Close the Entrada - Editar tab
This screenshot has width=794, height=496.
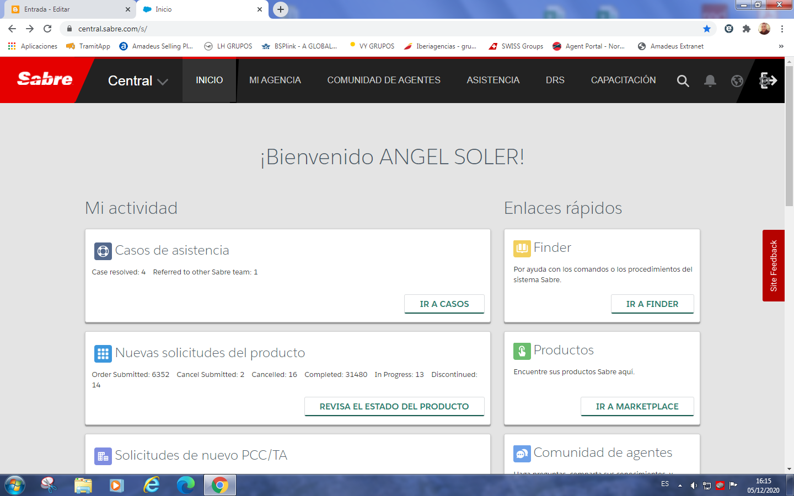point(127,9)
